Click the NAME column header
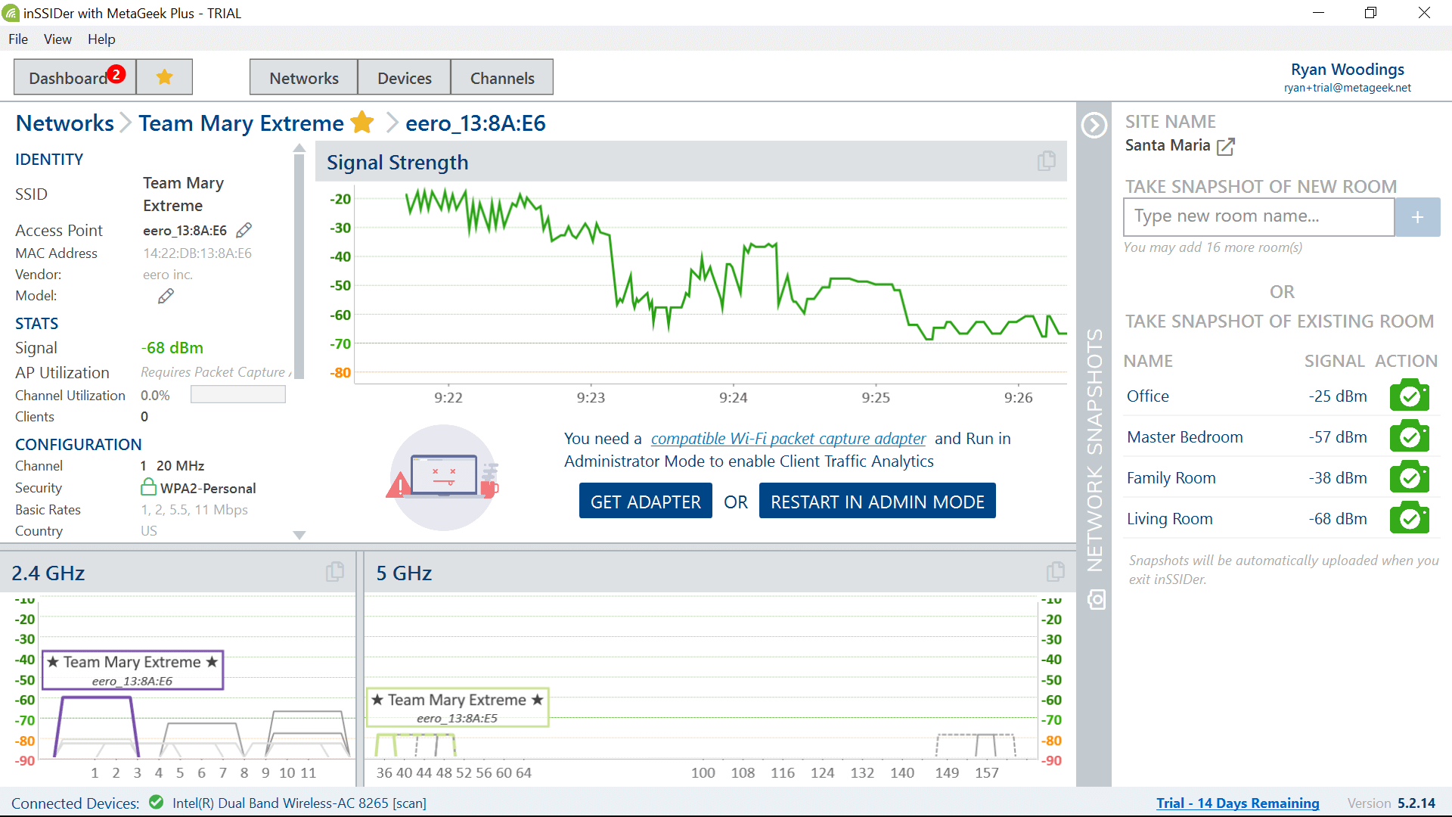The height and width of the screenshot is (817, 1452). point(1147,361)
